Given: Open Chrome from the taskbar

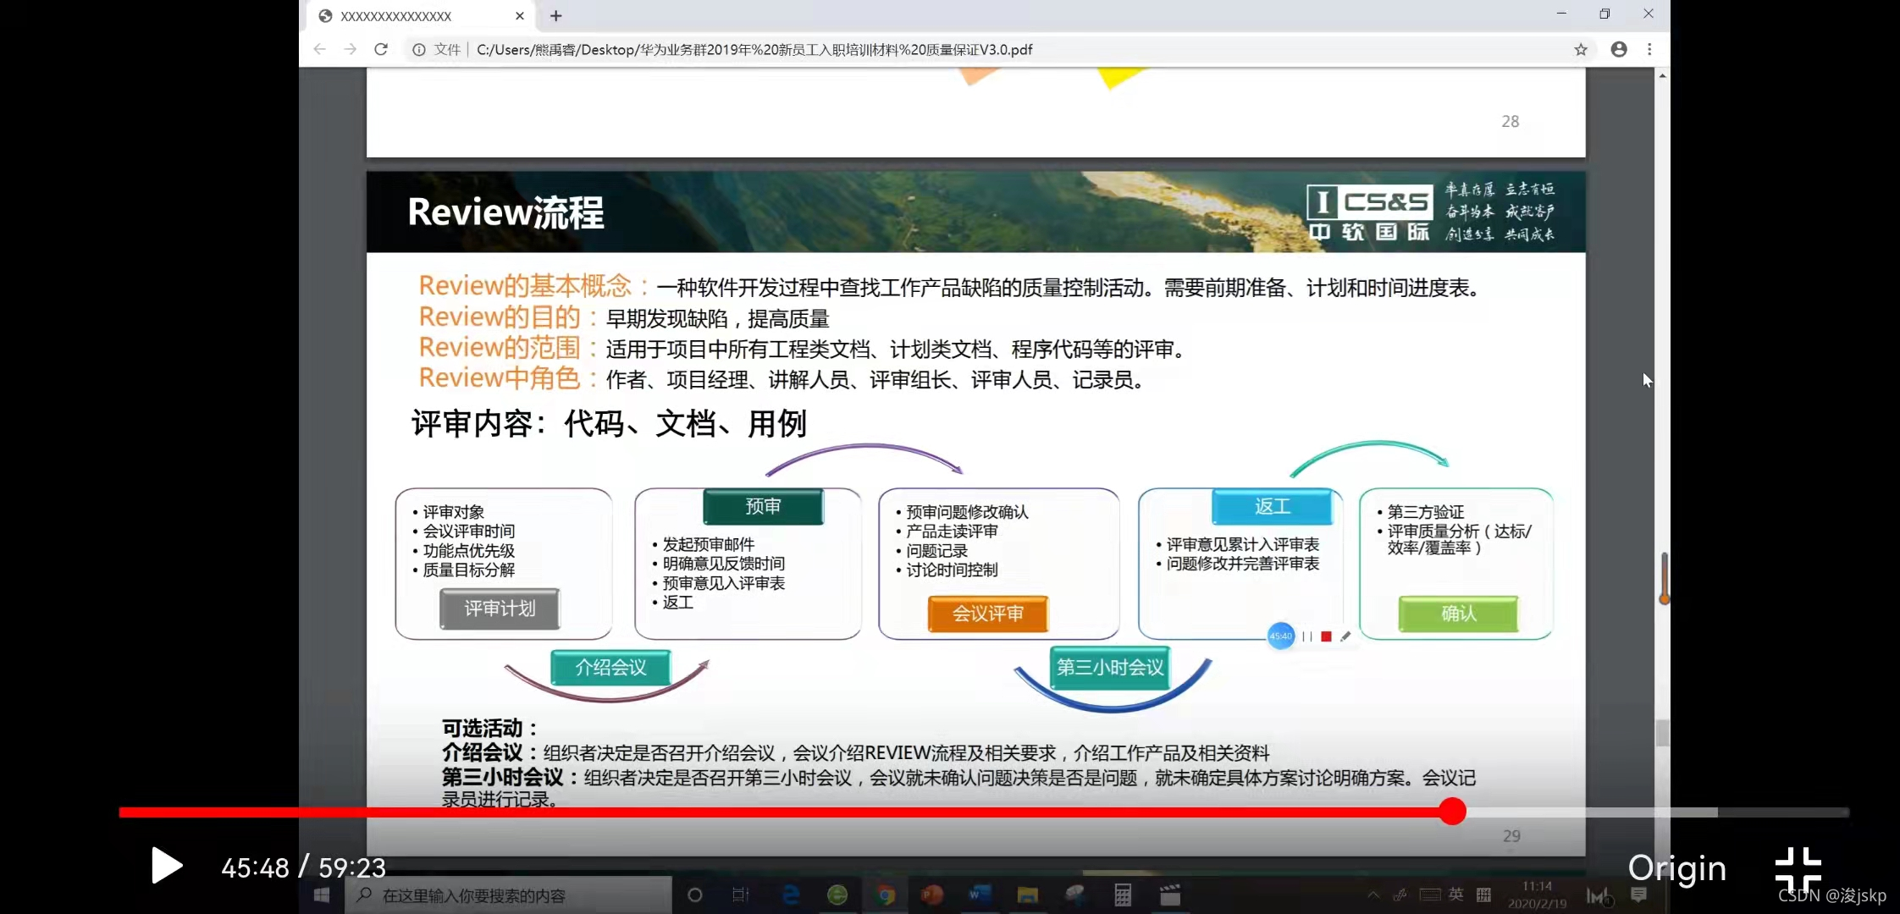Looking at the screenshot, I should click(x=885, y=895).
